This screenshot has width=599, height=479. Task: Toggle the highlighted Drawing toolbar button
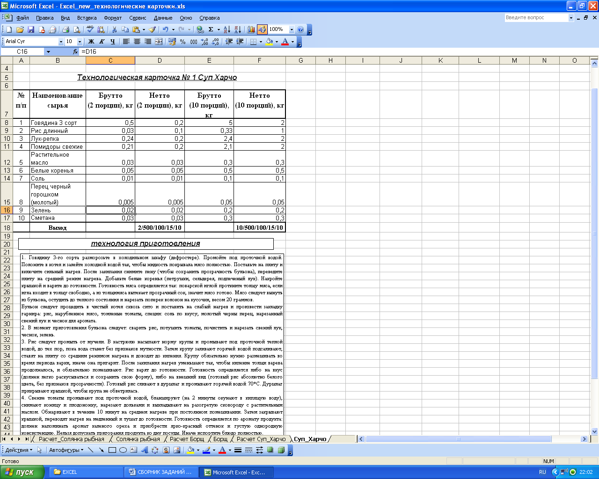[262, 29]
